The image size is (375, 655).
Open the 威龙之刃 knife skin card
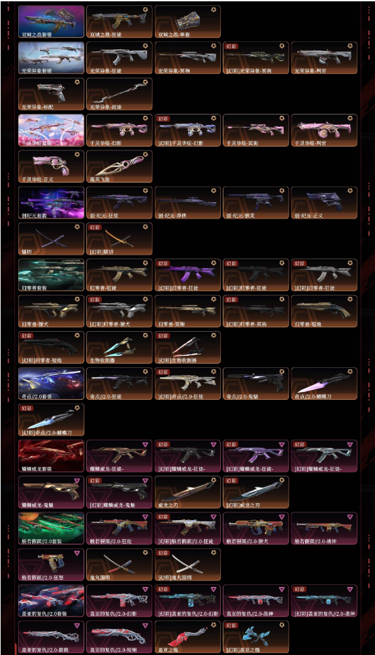(x=187, y=492)
